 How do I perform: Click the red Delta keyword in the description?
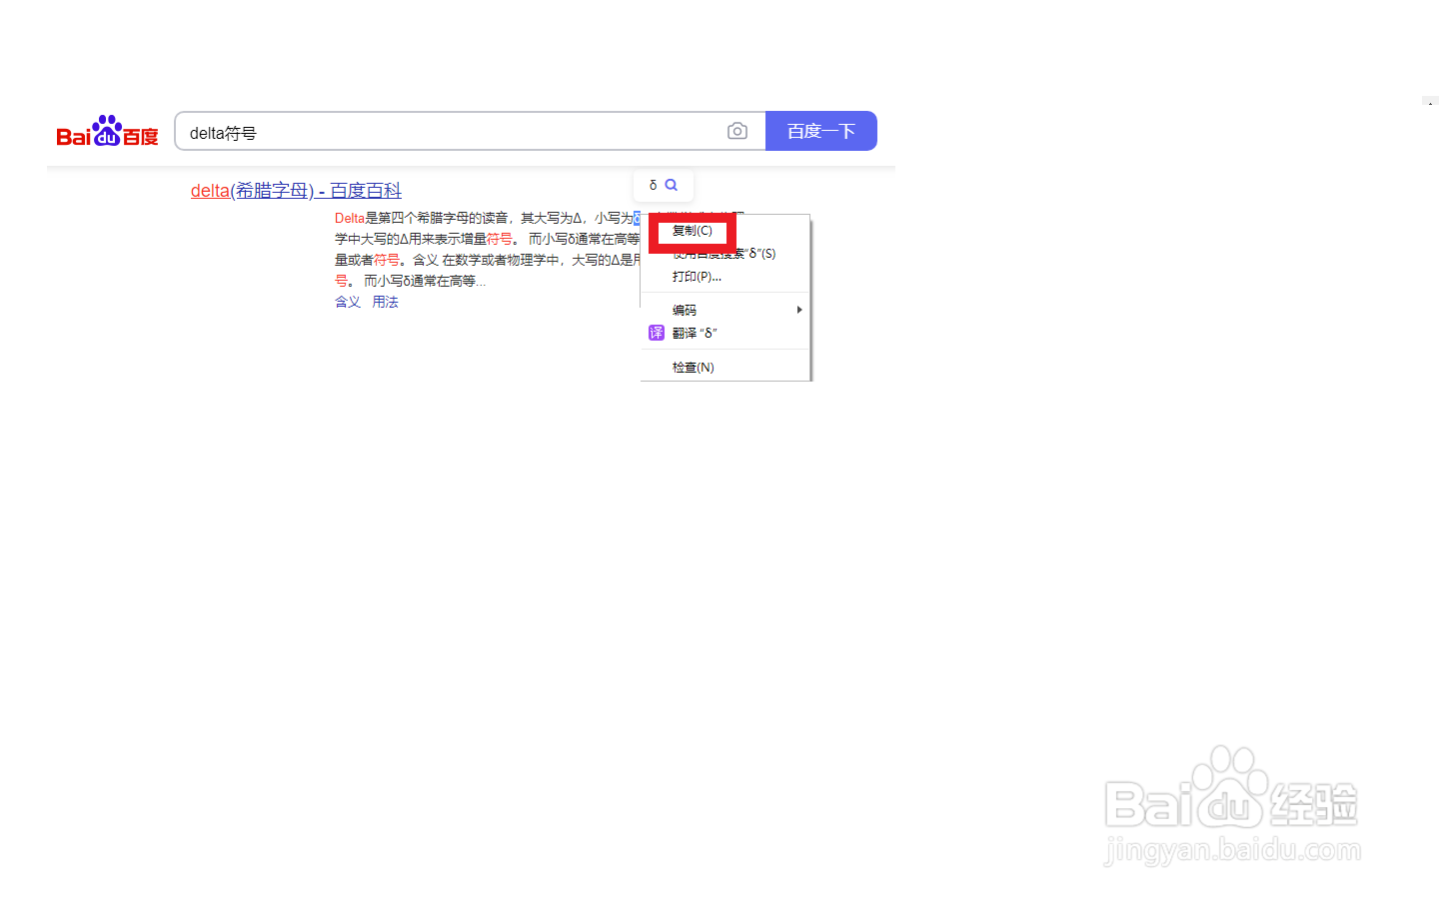349,218
